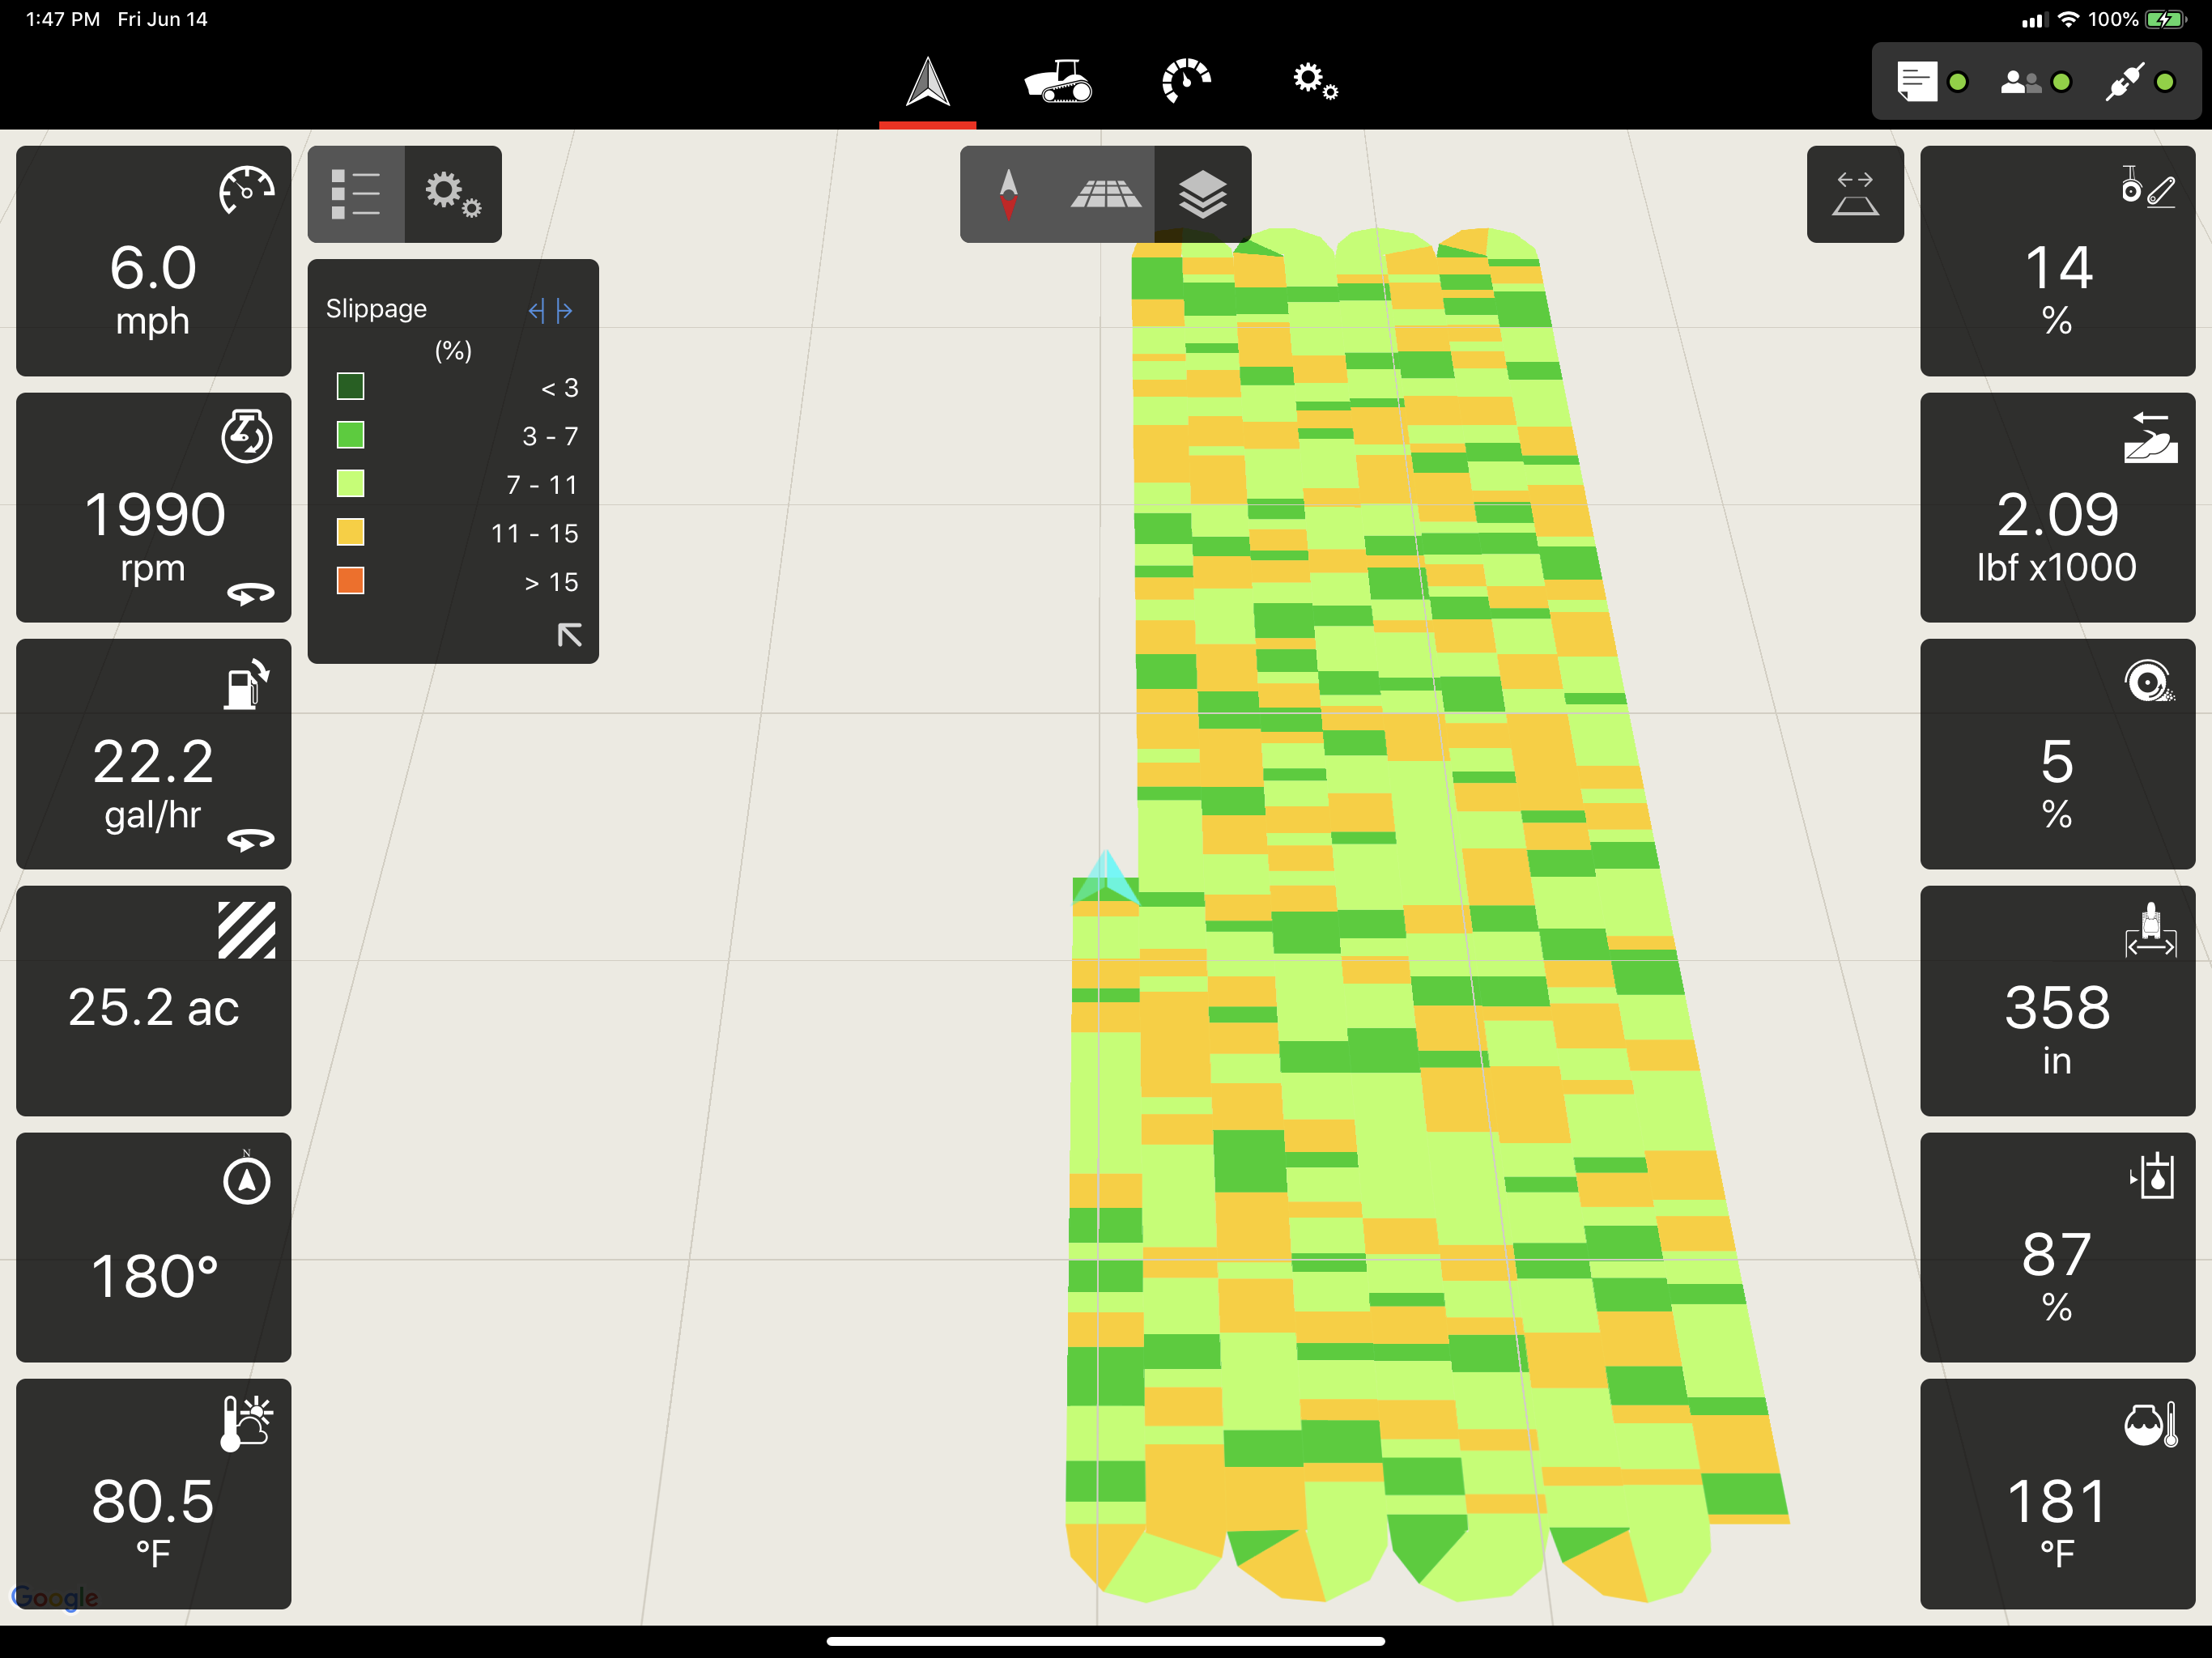Open the 5 % wheel slip tile

(2057, 754)
